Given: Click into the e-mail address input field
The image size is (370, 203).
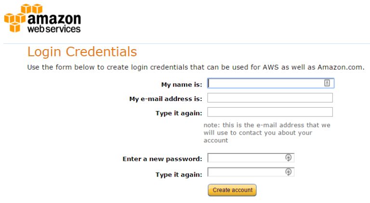Looking at the screenshot, I should point(270,98).
